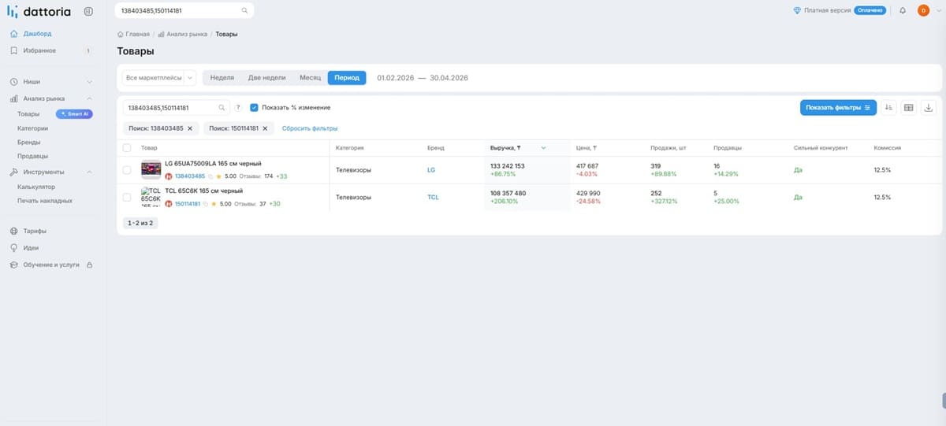This screenshot has width=946, height=426.
Task: Click the 1-2 из 2 pagination label
Action: point(140,223)
